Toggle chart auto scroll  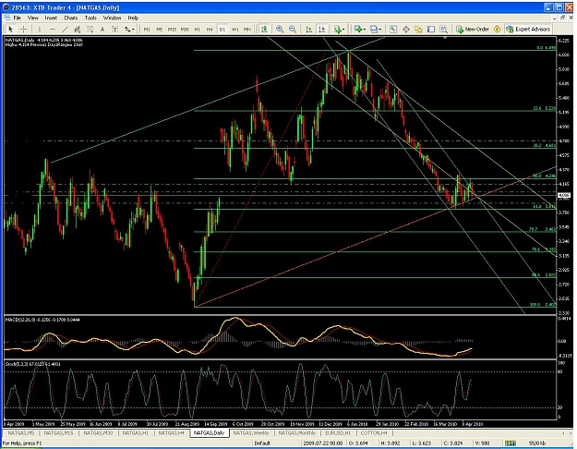tap(309, 29)
